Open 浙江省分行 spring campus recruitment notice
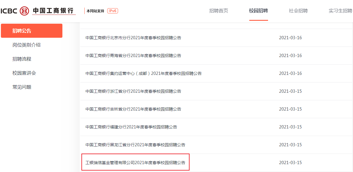The image size is (353, 172). click(x=133, y=91)
